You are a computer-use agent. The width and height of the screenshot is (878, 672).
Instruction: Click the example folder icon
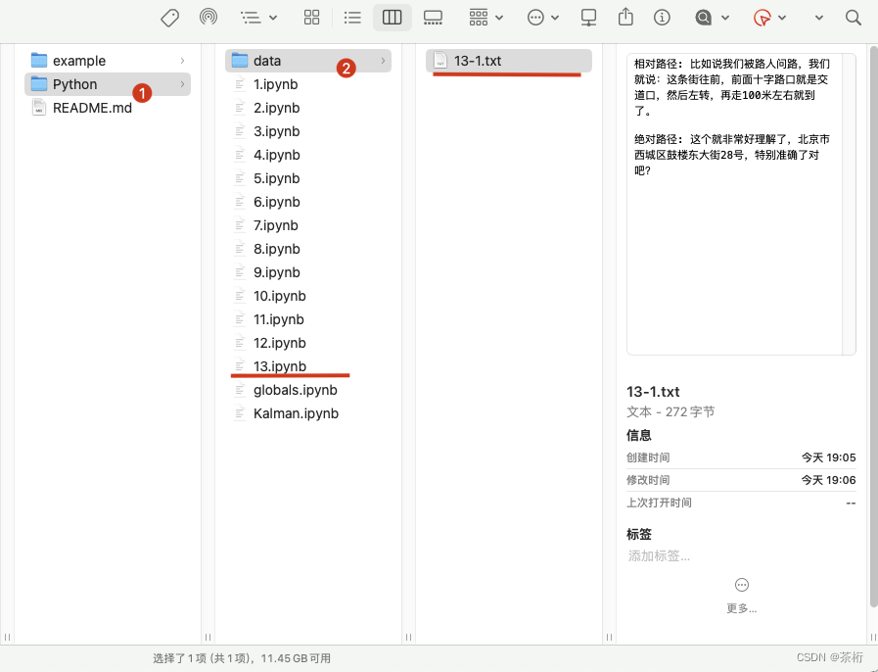(x=39, y=60)
